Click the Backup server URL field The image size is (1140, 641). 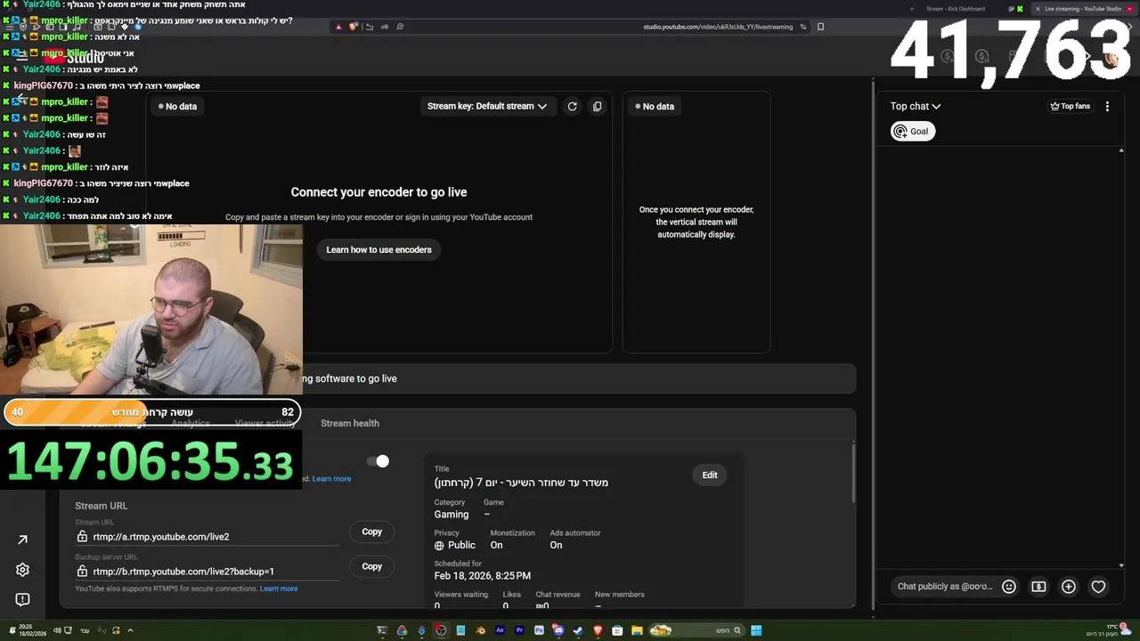[x=207, y=572]
